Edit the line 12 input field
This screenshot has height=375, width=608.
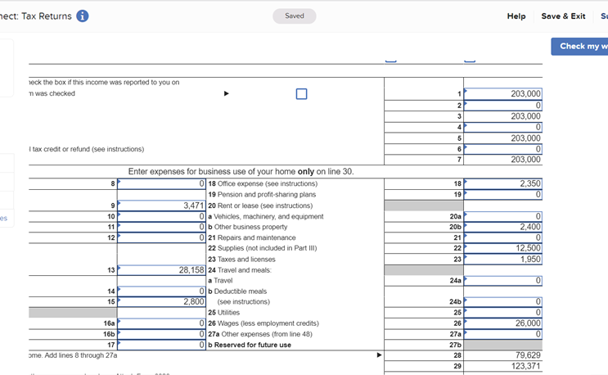click(x=161, y=237)
